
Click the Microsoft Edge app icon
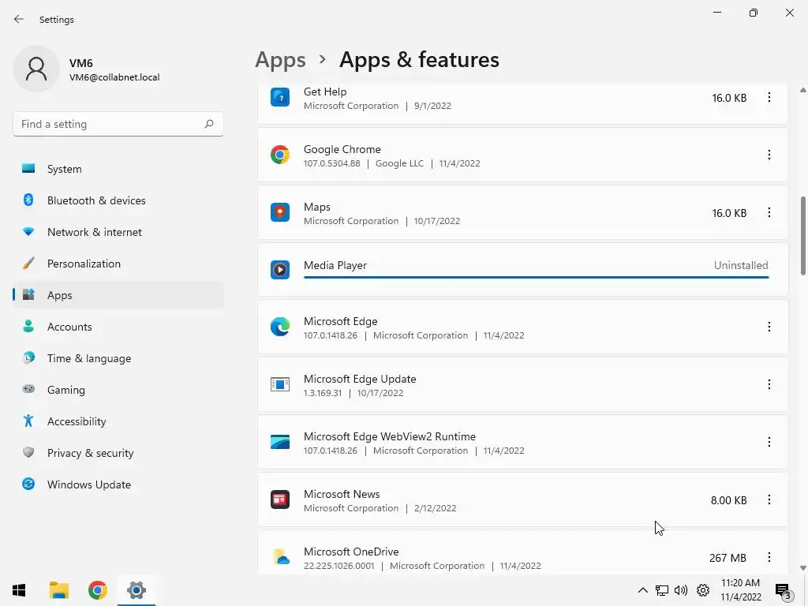pyautogui.click(x=280, y=327)
